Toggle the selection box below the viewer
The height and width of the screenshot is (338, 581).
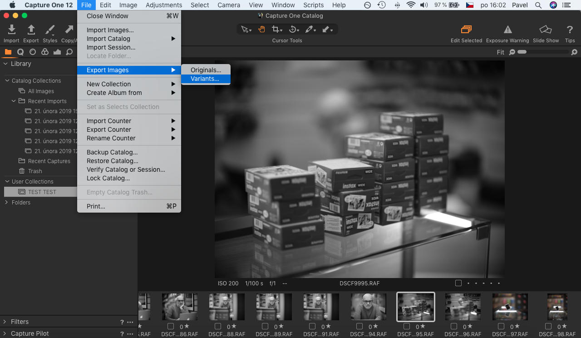[x=458, y=283]
